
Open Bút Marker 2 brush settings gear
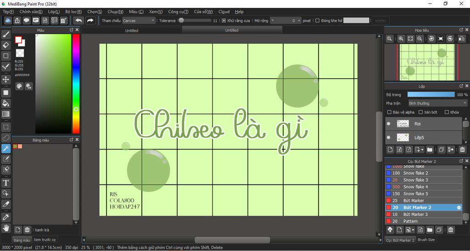pos(459,207)
